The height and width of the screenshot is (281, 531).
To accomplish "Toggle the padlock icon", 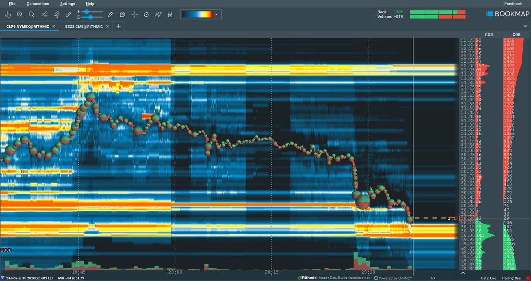I will coord(169,15).
